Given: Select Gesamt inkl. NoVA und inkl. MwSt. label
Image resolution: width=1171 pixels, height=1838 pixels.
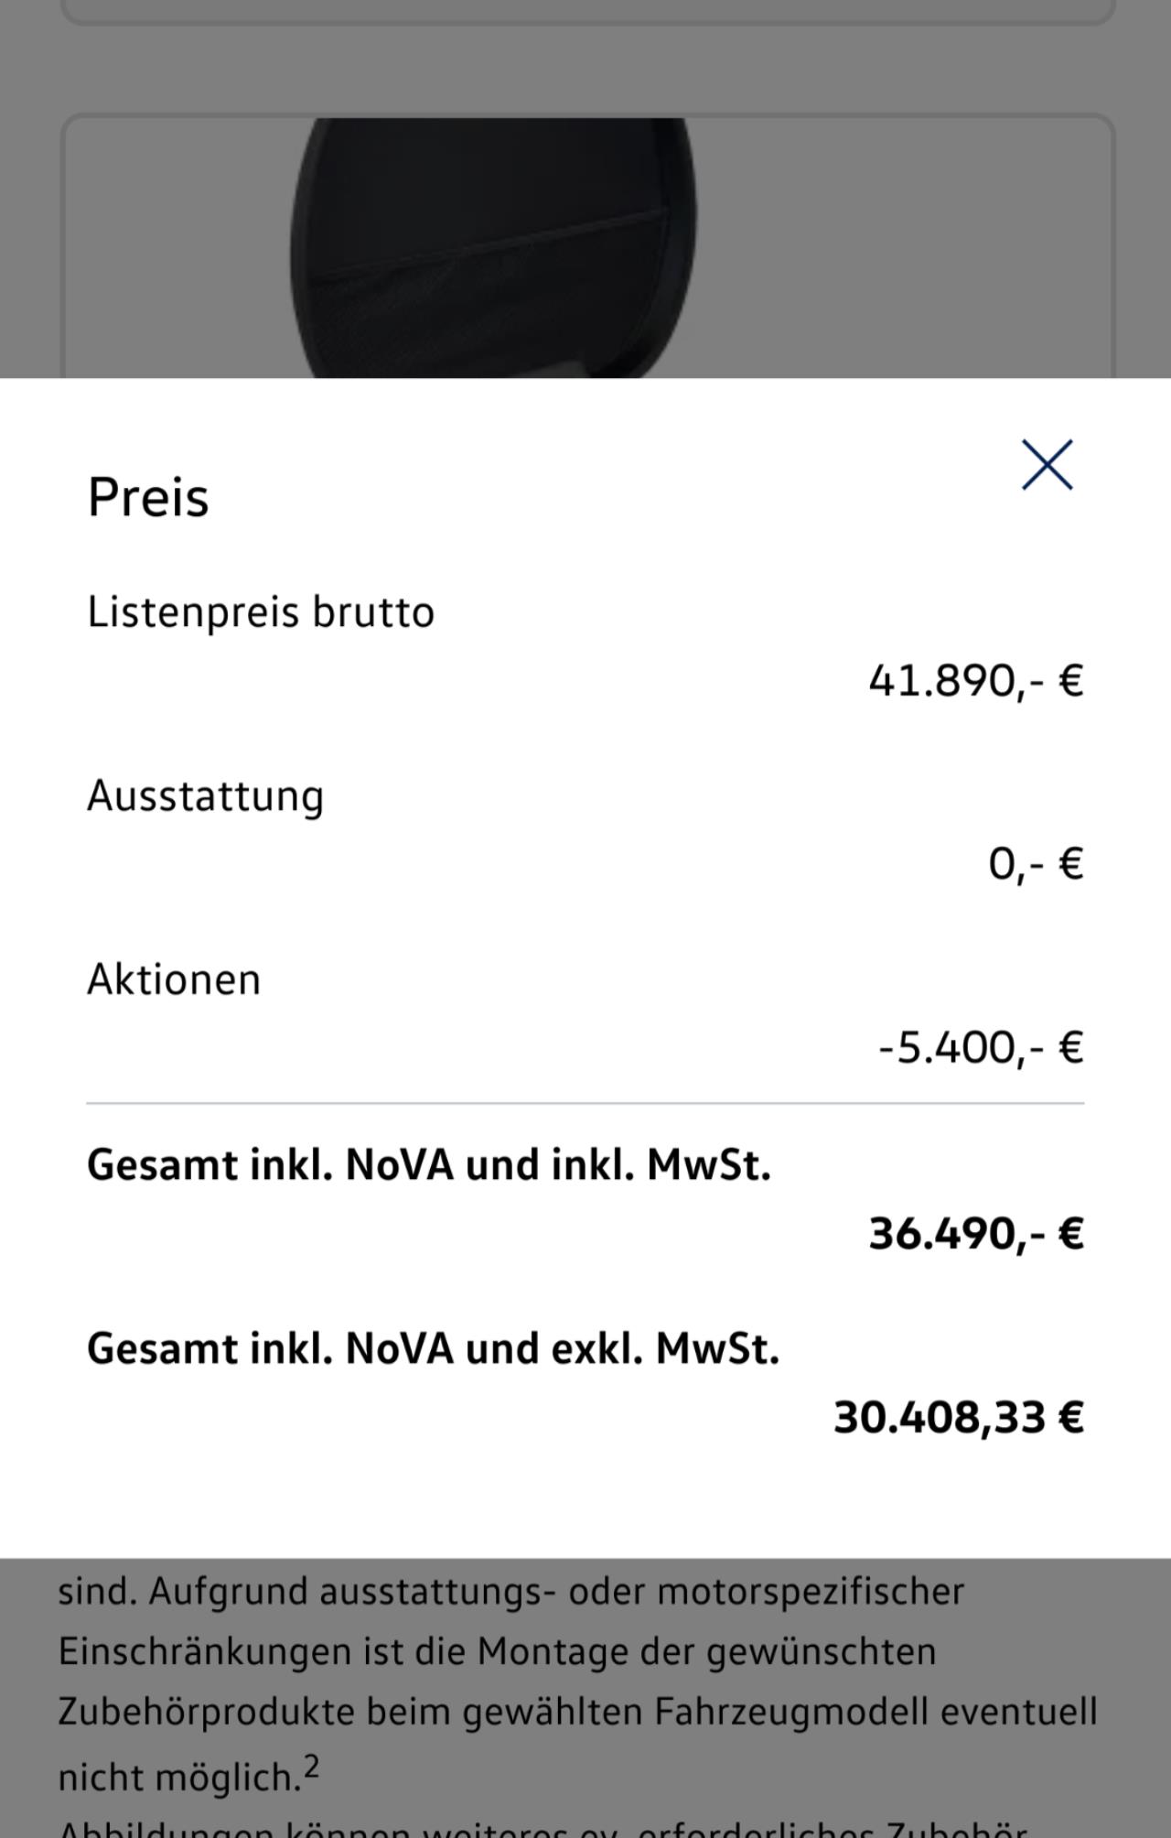Looking at the screenshot, I should 429,1165.
